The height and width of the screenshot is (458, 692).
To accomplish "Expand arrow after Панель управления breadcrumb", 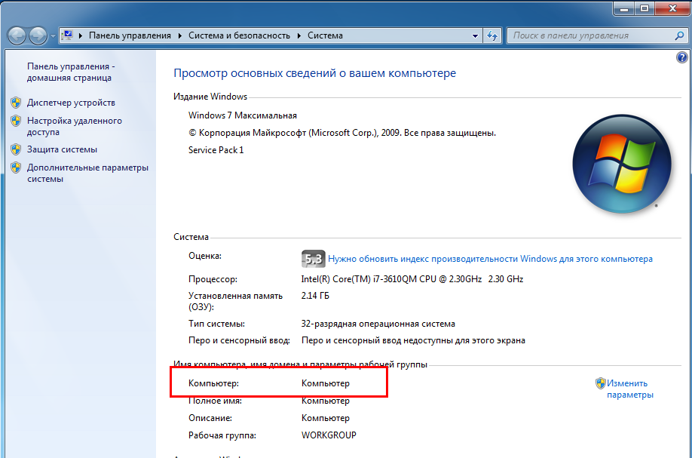I will (180, 35).
